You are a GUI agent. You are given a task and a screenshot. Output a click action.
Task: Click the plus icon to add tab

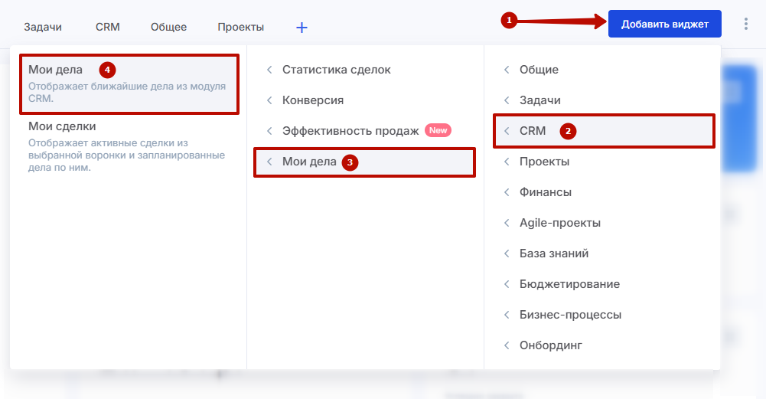point(302,28)
